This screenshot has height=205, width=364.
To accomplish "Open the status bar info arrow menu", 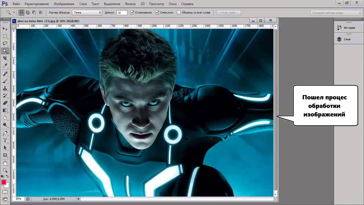I will click(x=79, y=199).
